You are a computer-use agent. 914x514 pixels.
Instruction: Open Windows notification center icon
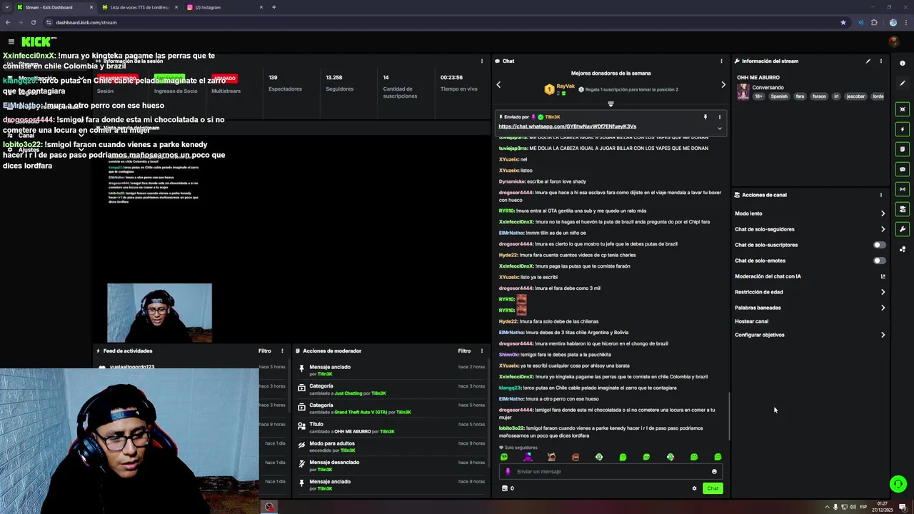click(903, 507)
